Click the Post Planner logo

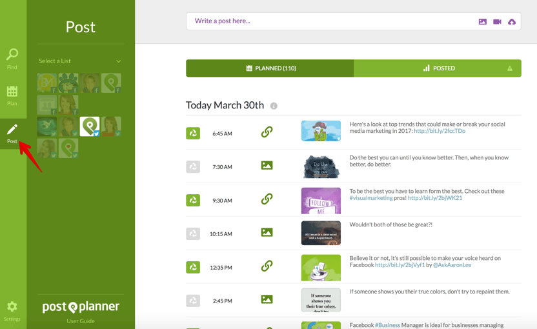81,307
